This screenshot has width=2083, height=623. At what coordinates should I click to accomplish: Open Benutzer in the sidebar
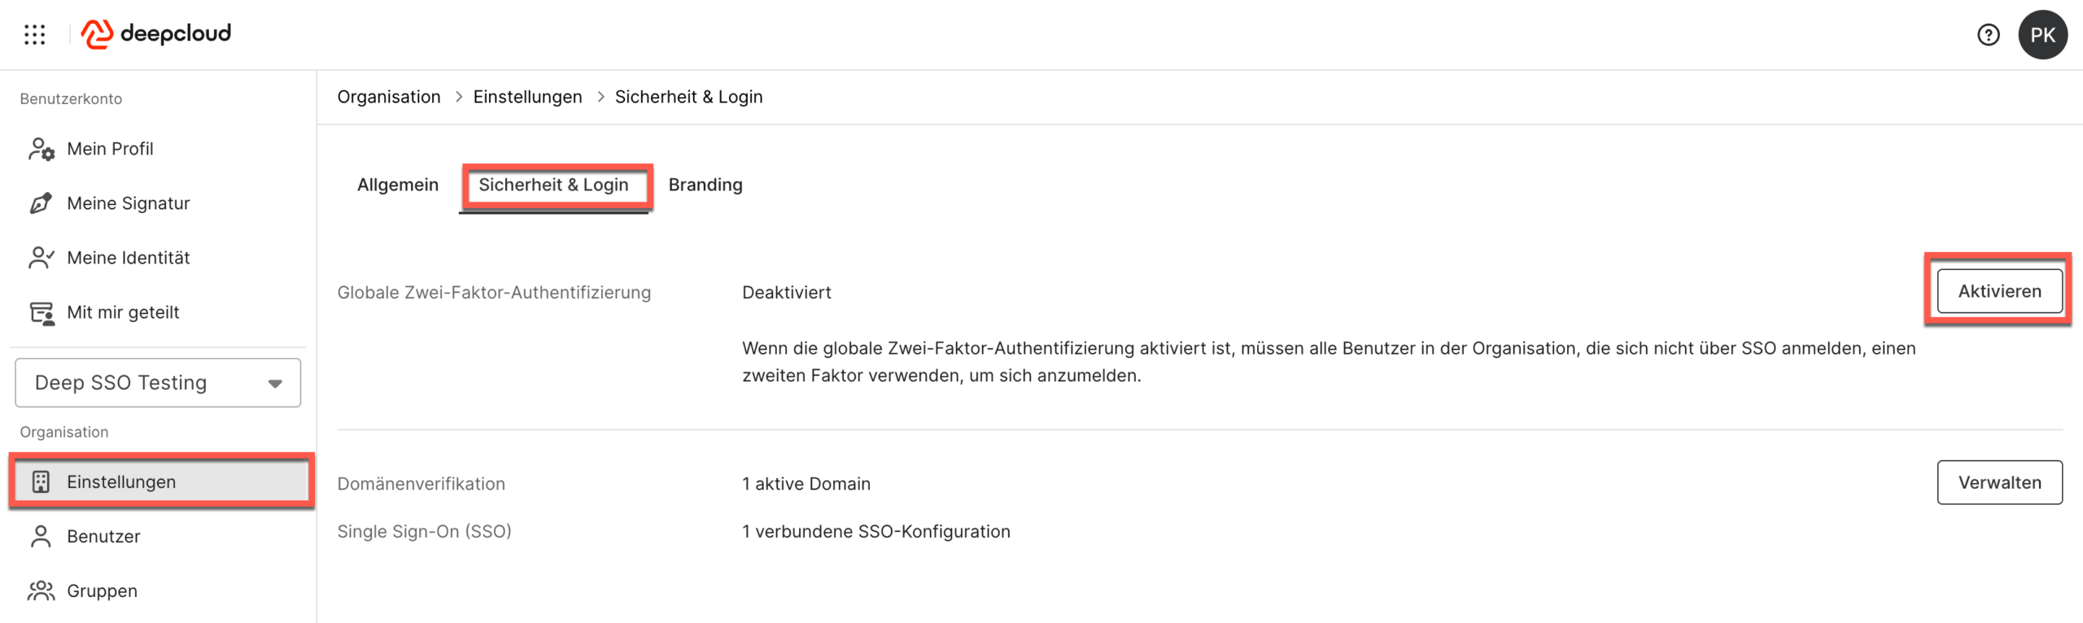click(103, 537)
